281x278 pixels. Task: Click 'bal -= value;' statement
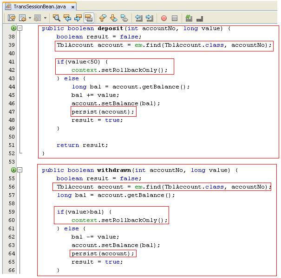[x=95, y=237]
